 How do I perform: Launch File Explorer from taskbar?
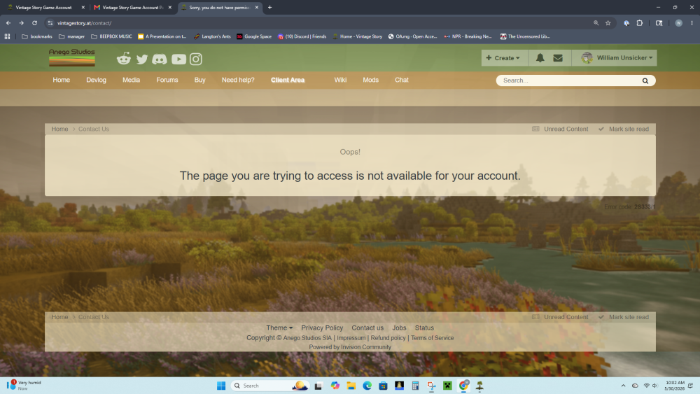click(x=351, y=386)
